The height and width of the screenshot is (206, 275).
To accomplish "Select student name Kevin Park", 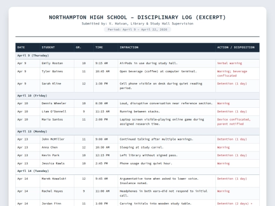I will (x=50, y=155).
